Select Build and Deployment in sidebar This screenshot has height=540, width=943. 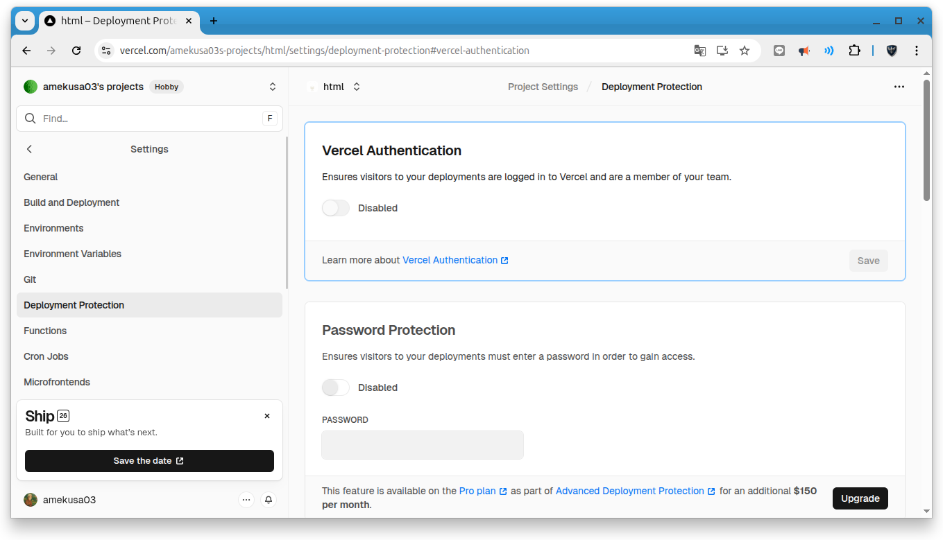(x=71, y=202)
